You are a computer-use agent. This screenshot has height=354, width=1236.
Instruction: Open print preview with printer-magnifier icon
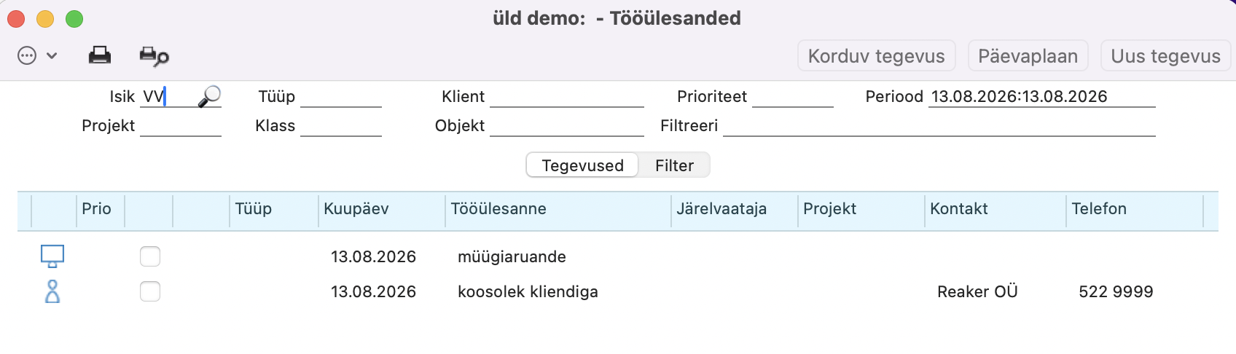154,56
